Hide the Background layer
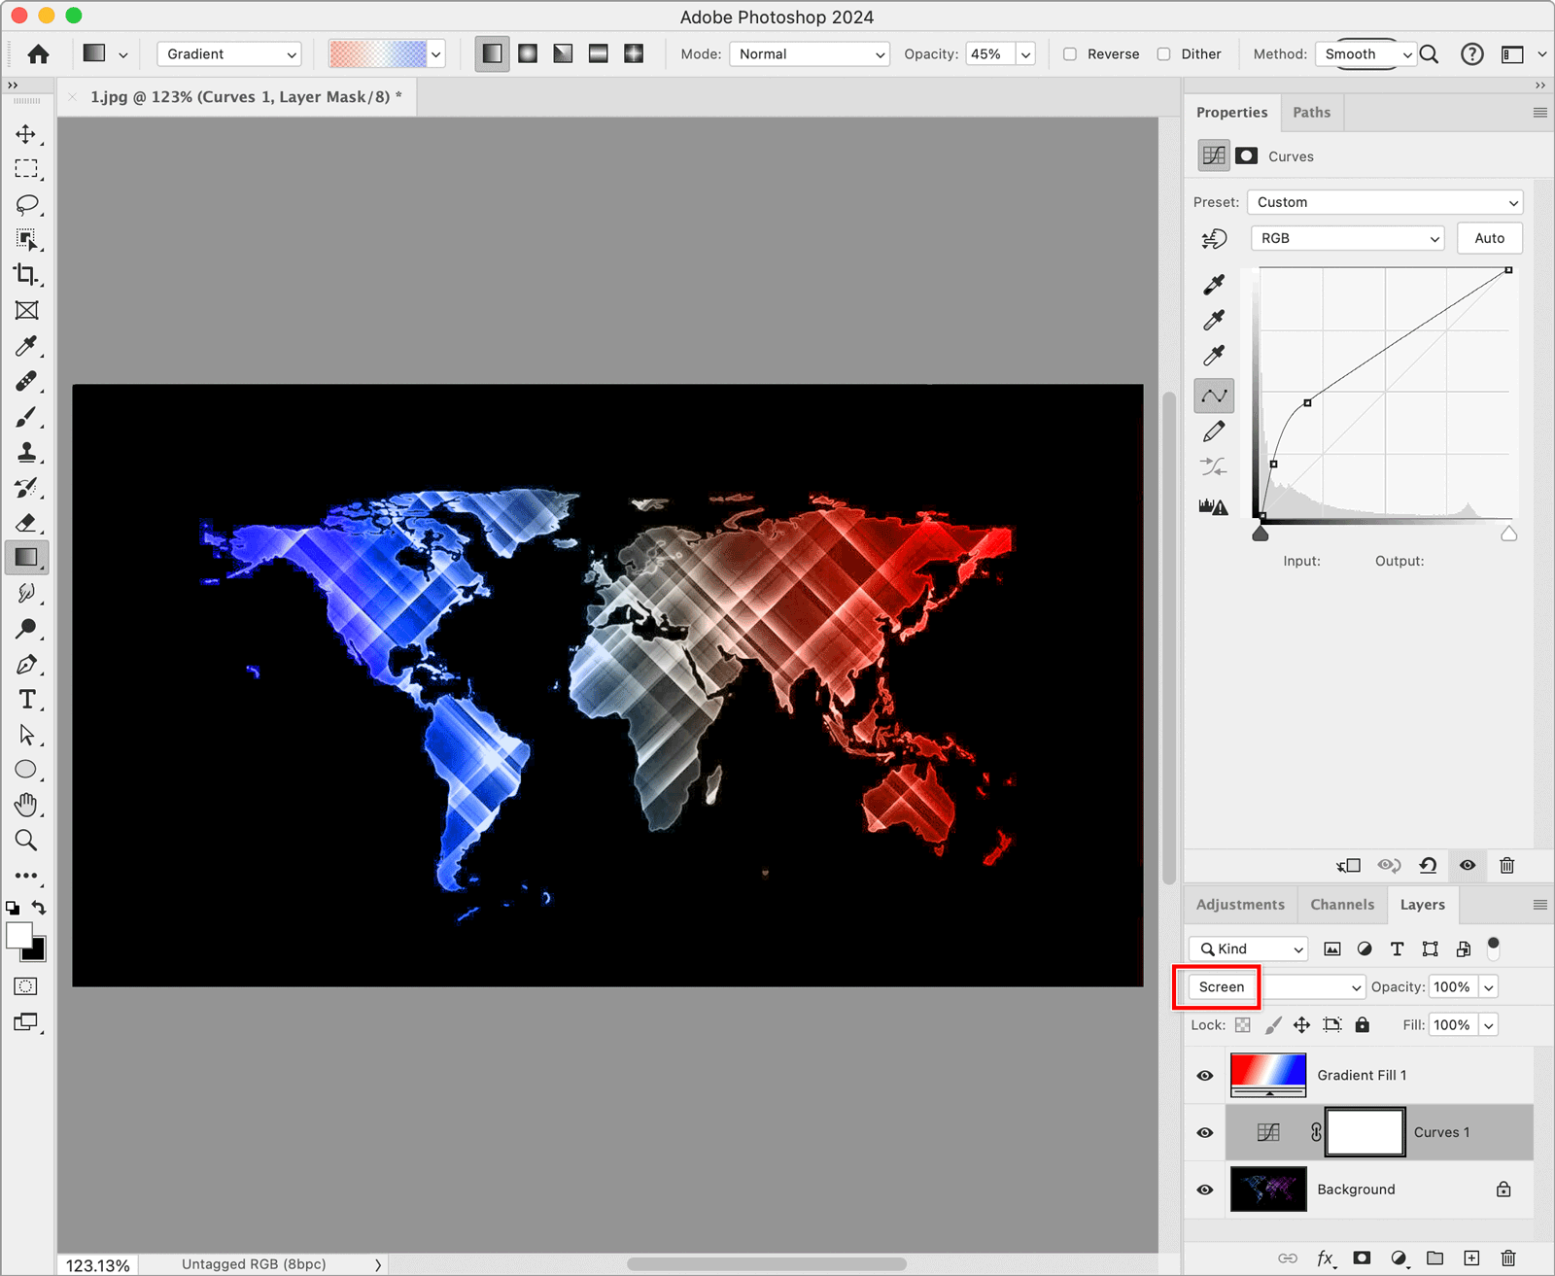 1204,1189
